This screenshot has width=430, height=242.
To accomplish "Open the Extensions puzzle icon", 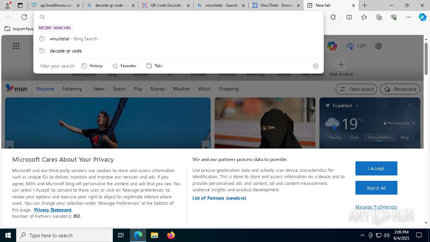I will click(x=333, y=17).
